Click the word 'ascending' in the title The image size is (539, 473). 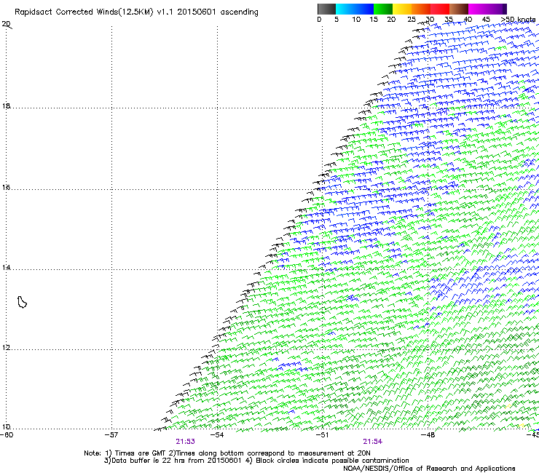click(239, 12)
